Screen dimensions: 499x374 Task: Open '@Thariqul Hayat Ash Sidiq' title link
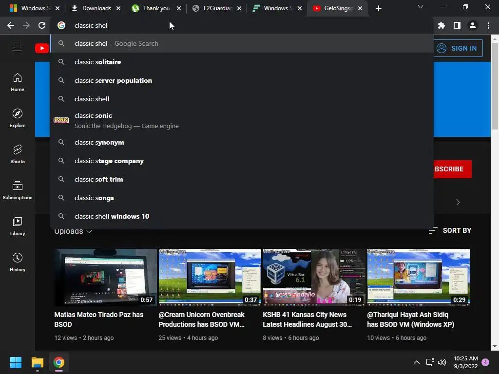click(x=410, y=319)
